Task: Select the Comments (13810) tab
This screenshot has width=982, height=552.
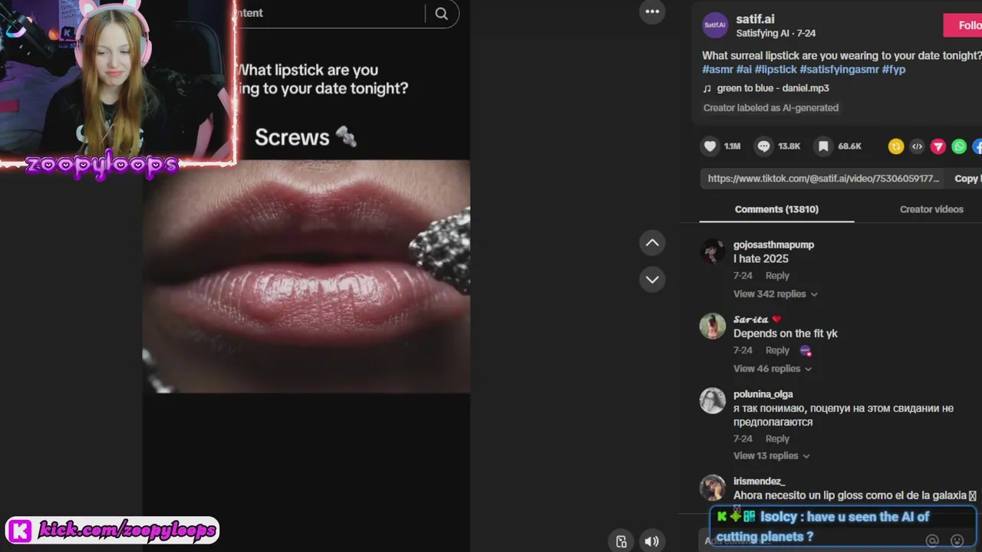Action: pos(776,209)
